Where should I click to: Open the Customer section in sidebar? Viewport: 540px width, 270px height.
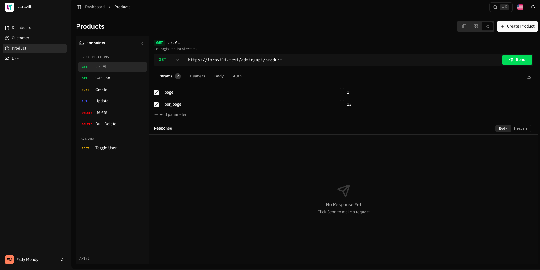(x=20, y=38)
